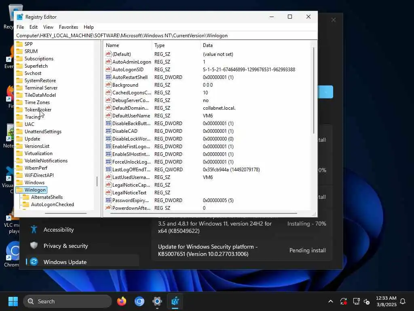
Task: Click the (Default) string value icon
Action: (x=108, y=54)
